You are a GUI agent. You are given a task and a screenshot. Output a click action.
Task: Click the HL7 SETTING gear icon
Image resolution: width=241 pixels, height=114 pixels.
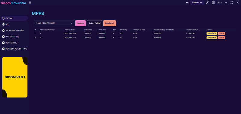tap(3, 43)
